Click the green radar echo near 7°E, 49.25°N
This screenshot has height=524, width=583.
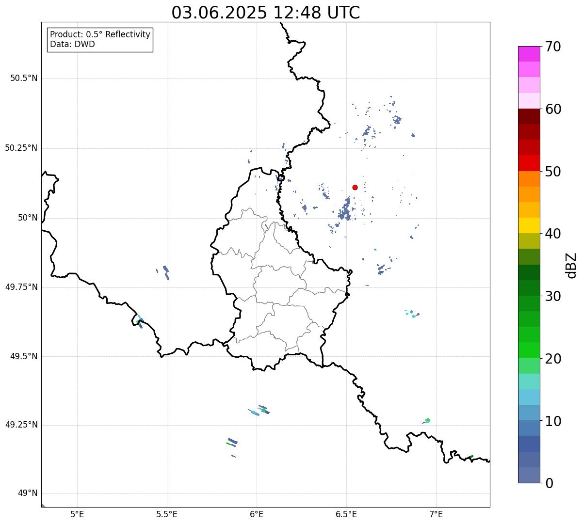pos(427,420)
